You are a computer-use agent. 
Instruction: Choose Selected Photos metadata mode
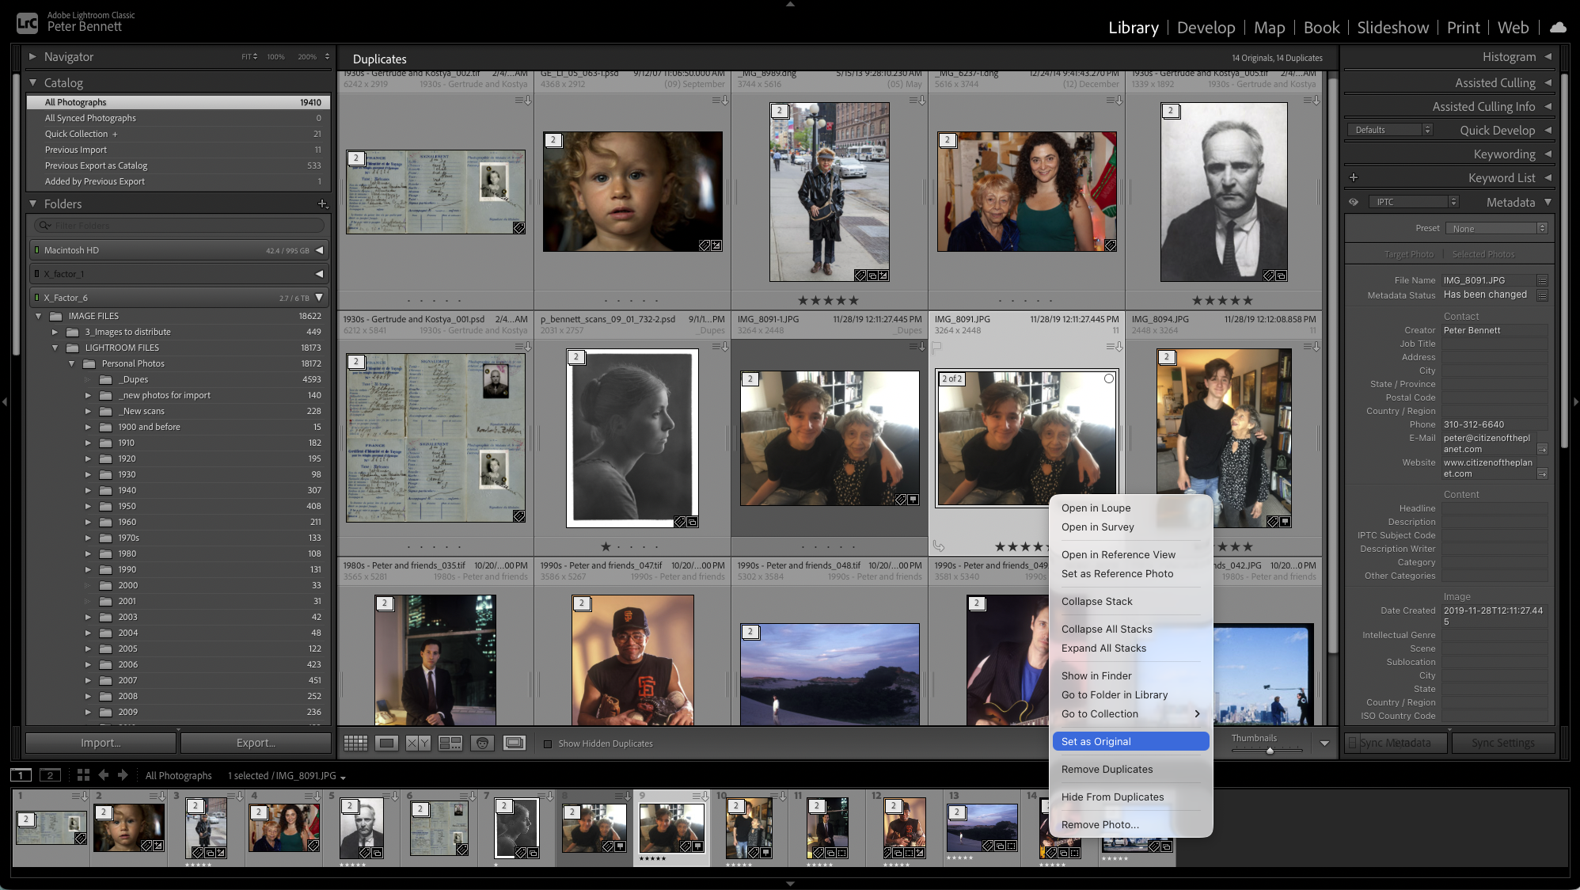tap(1483, 254)
